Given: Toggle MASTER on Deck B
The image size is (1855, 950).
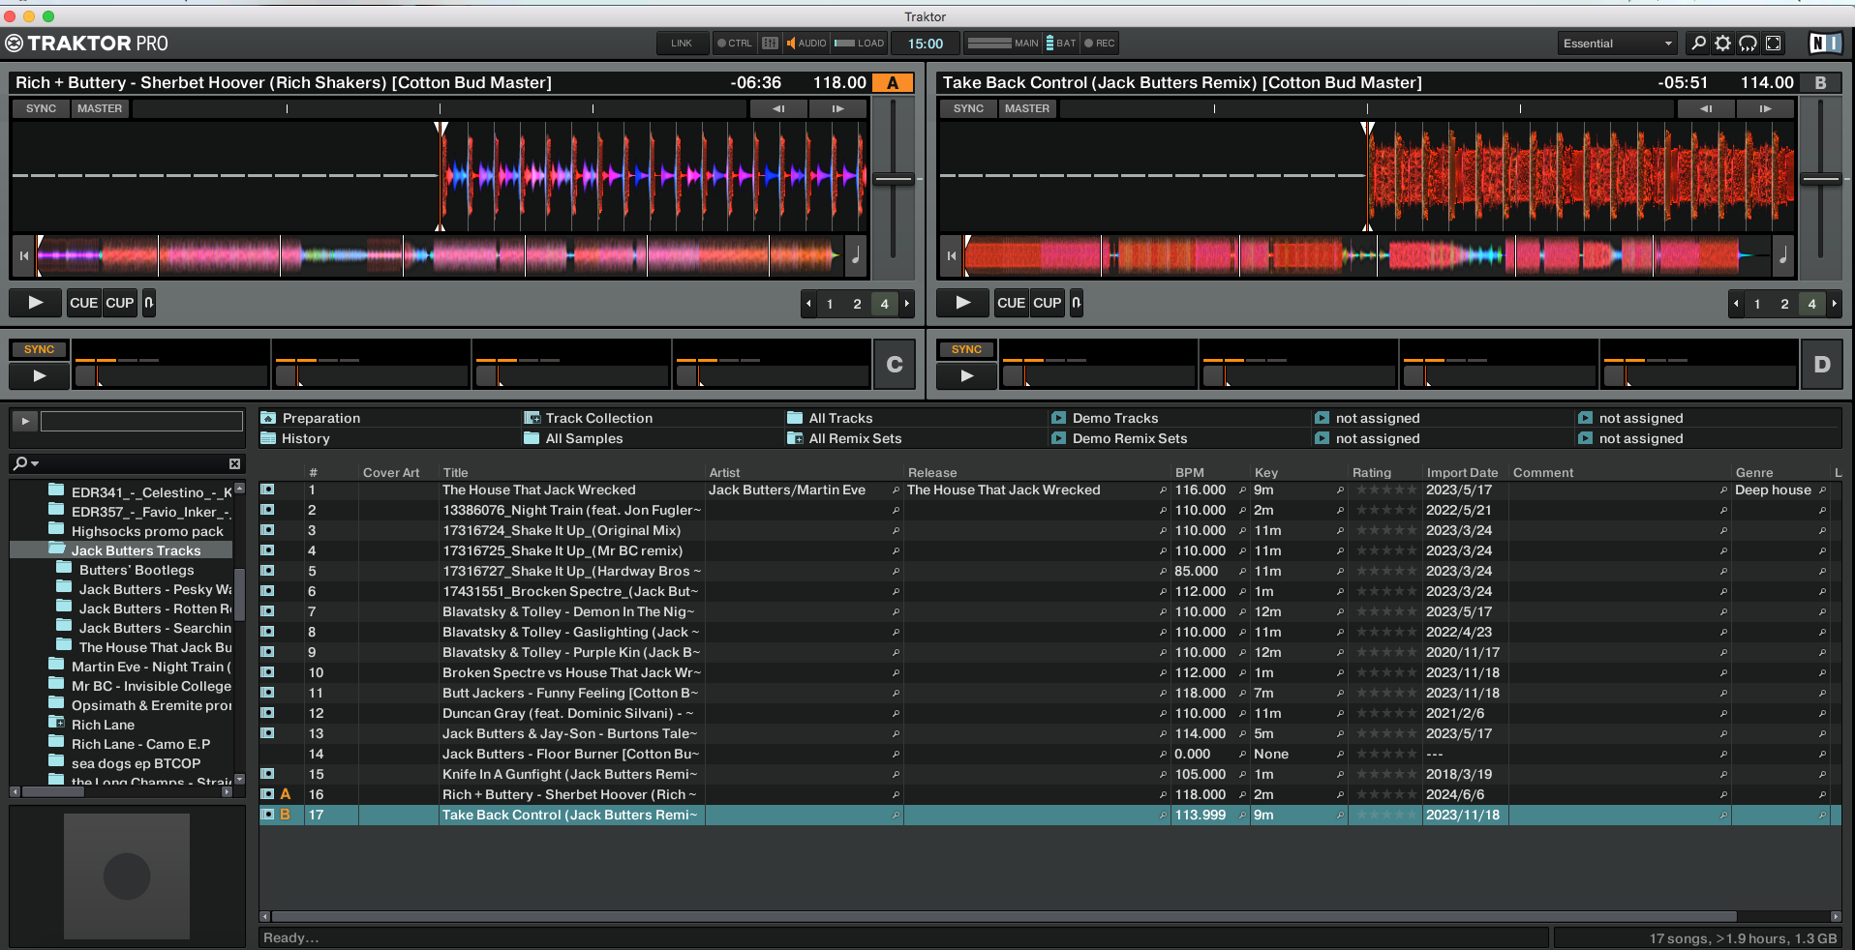Looking at the screenshot, I should pyautogui.click(x=1027, y=108).
